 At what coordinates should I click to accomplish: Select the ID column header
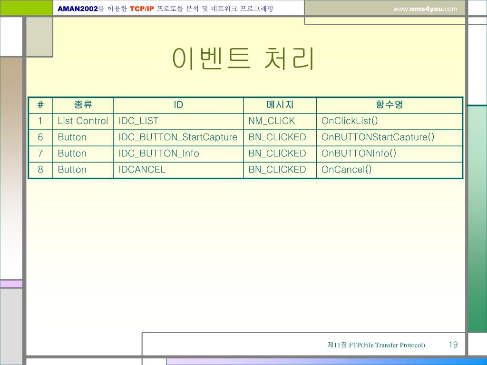178,105
